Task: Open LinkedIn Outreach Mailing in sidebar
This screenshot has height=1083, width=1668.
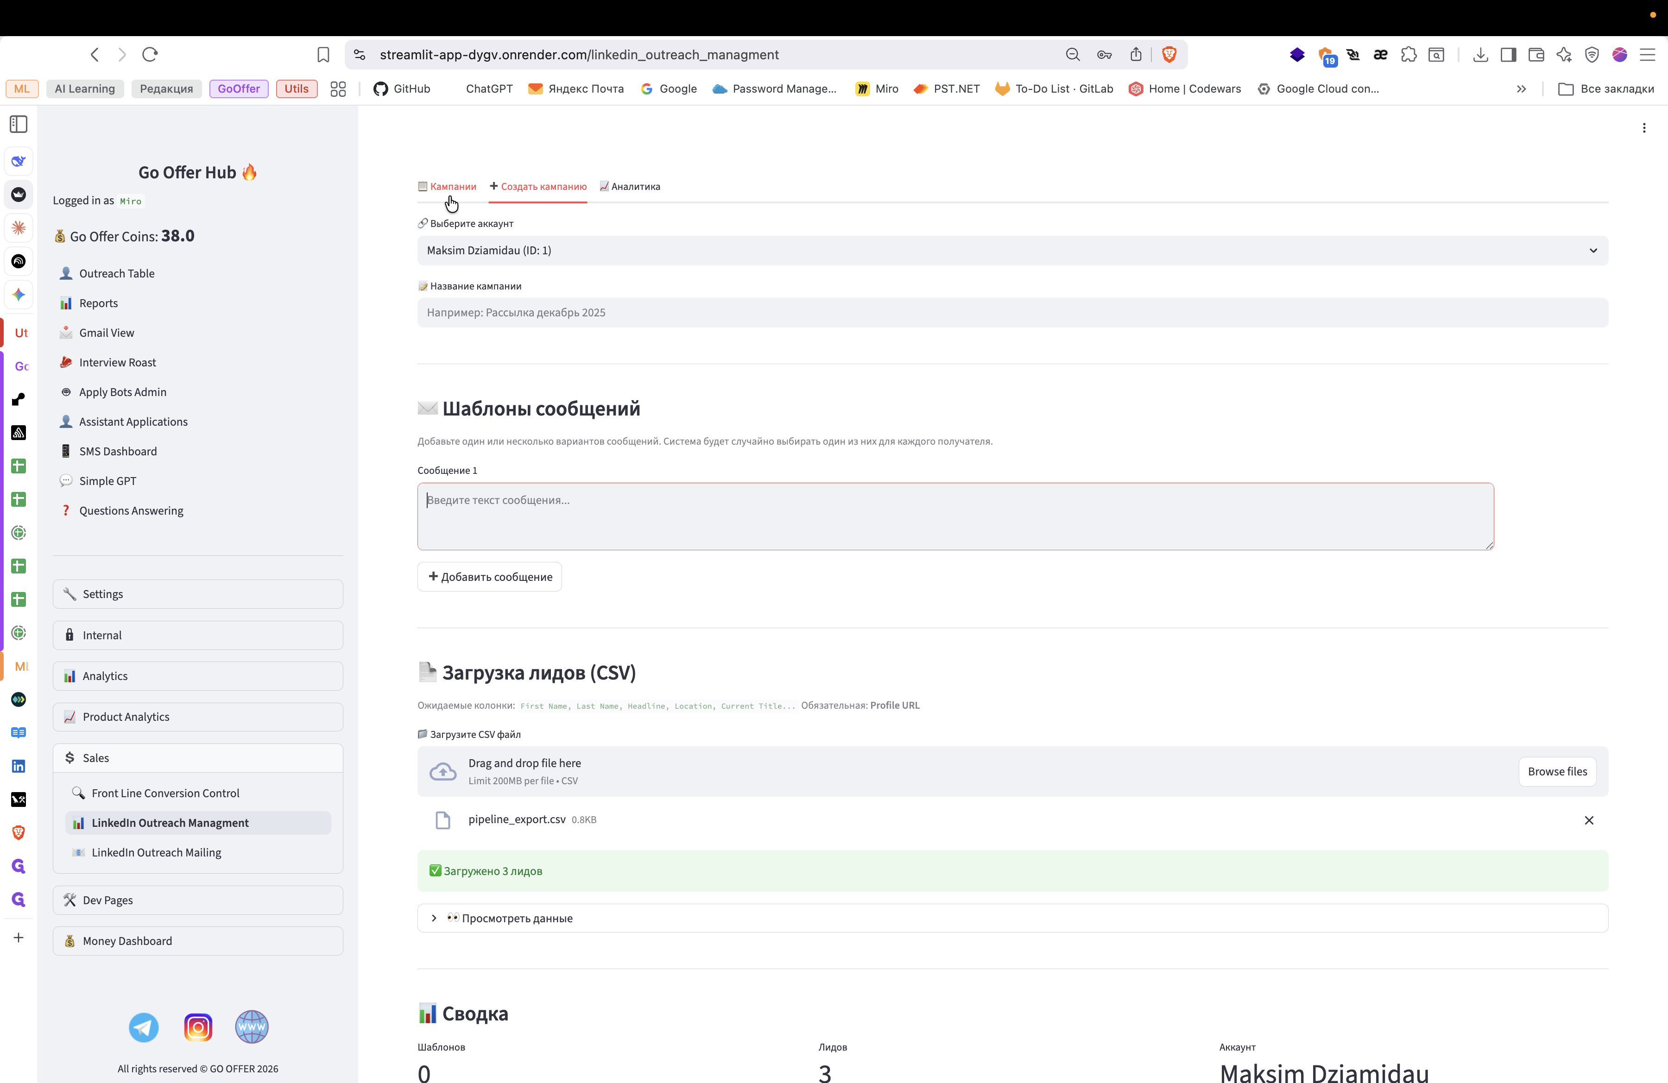Action: 156,852
